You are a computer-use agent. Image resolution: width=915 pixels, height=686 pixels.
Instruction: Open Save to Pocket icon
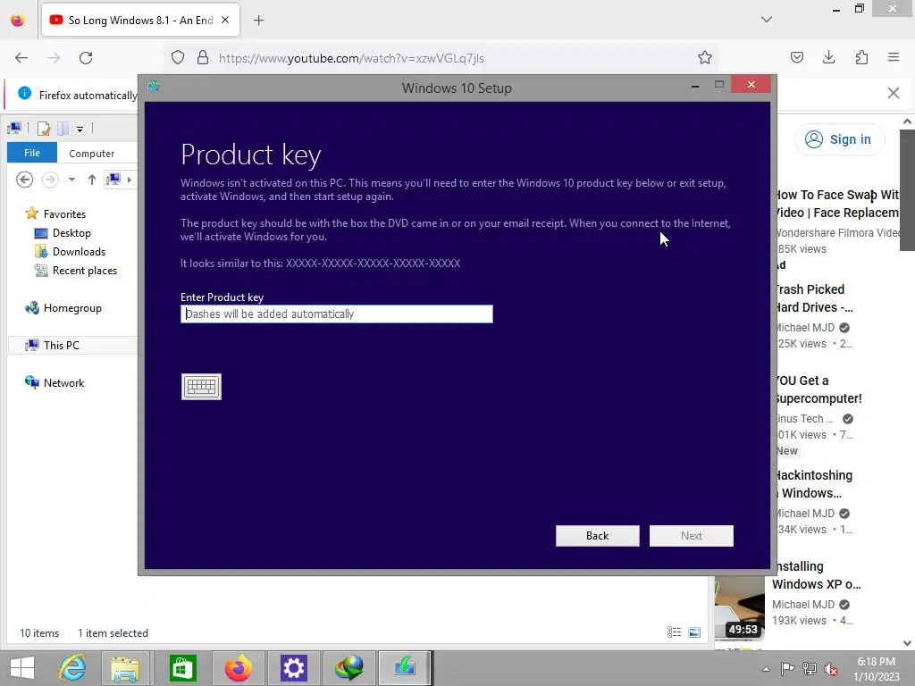click(x=797, y=57)
